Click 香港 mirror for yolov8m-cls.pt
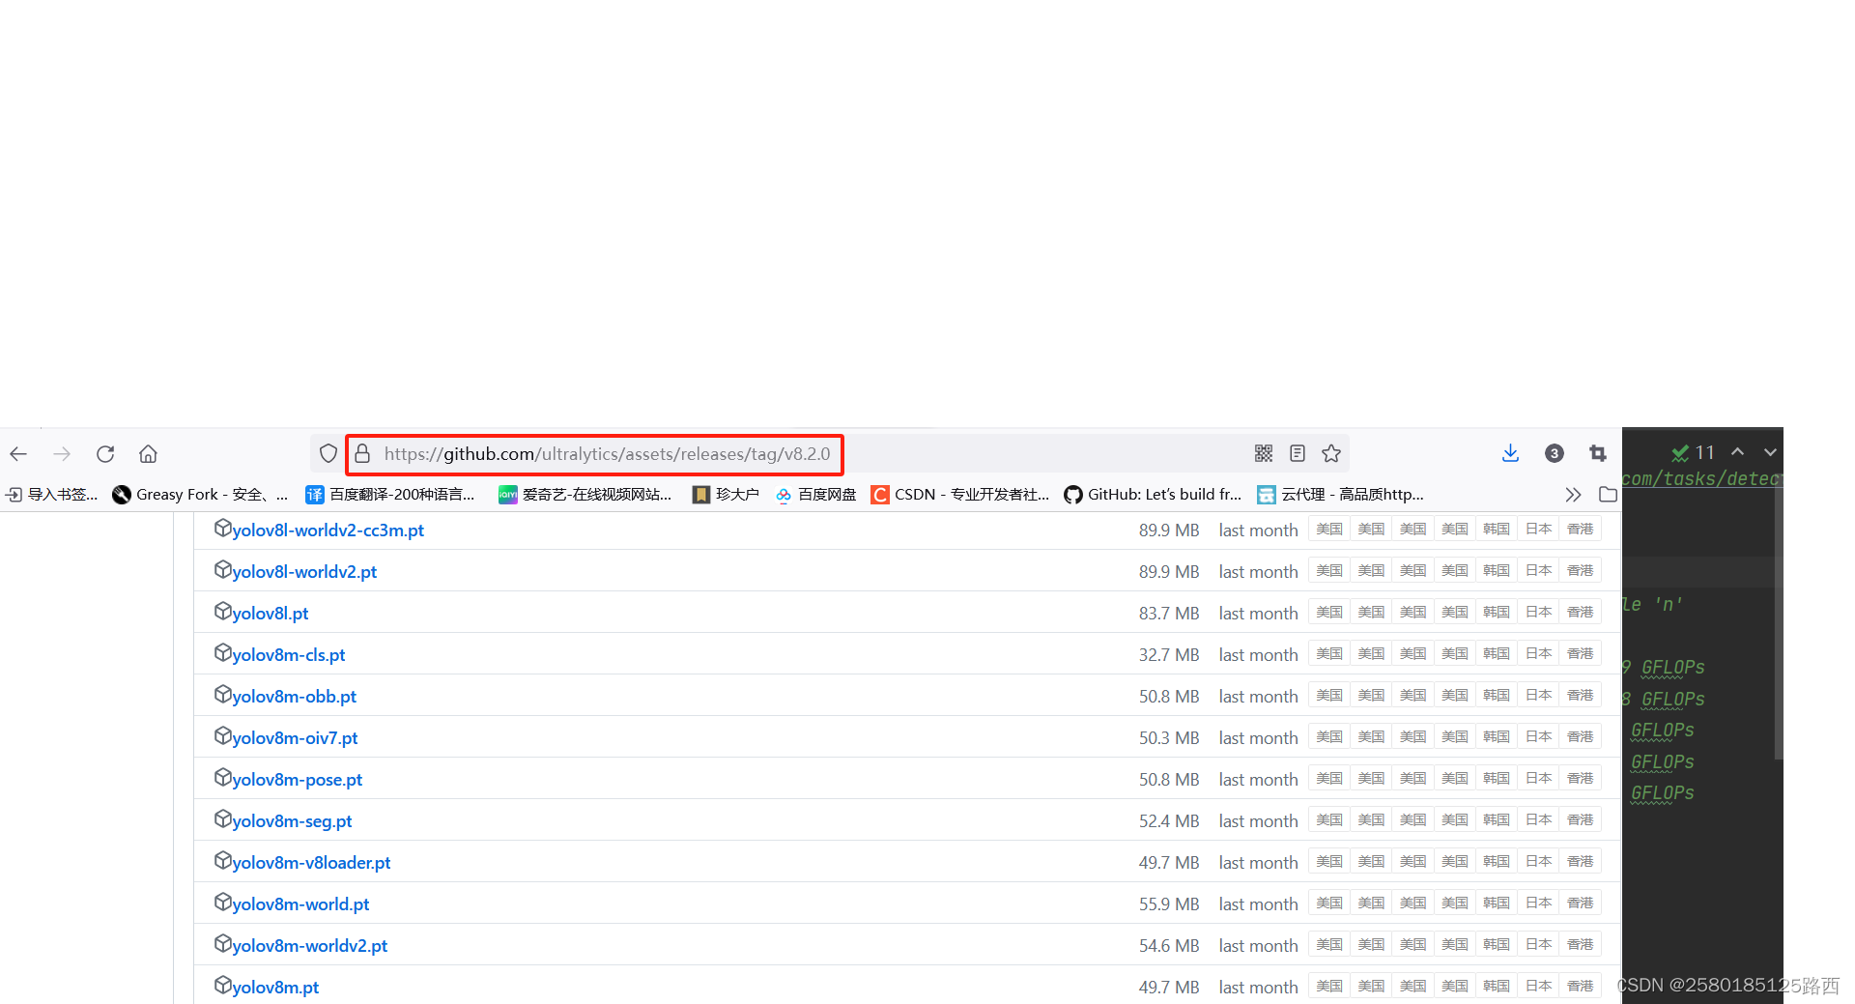Screen dimensions: 1855x1004 (x=1581, y=654)
